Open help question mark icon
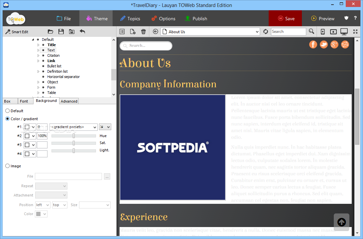This screenshot has width=363, height=239. tap(355, 18)
